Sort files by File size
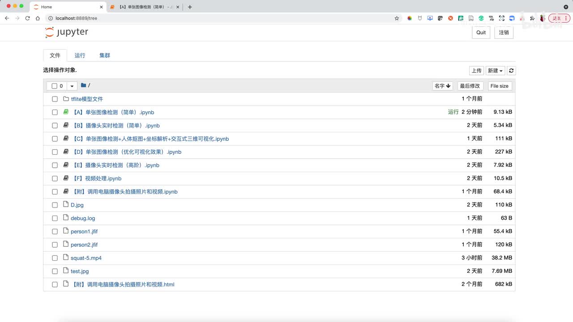This screenshot has width=573, height=322. [500, 86]
